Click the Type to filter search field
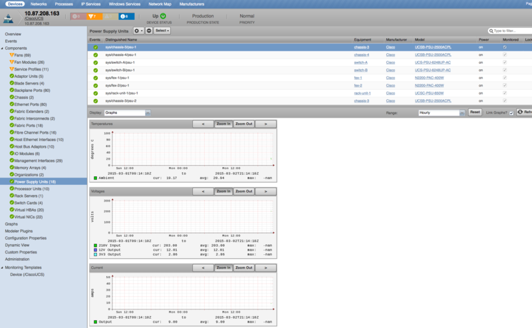Viewport: 532px width, 328px height. click(x=510, y=31)
